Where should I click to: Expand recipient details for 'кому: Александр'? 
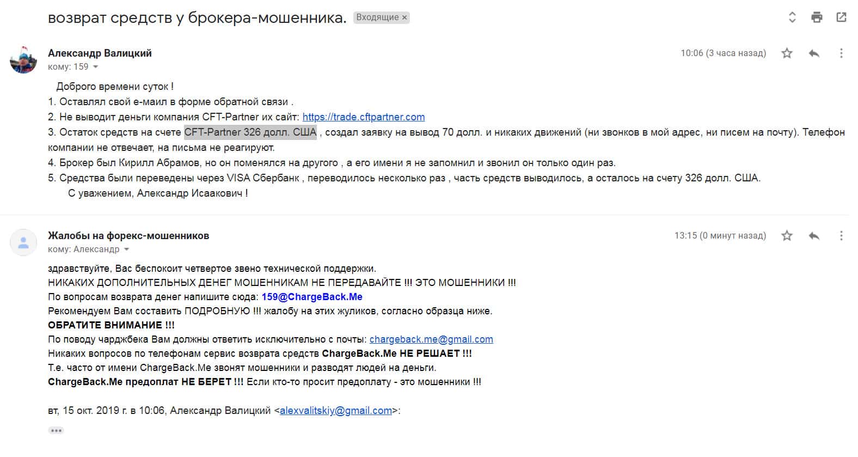pos(127,249)
